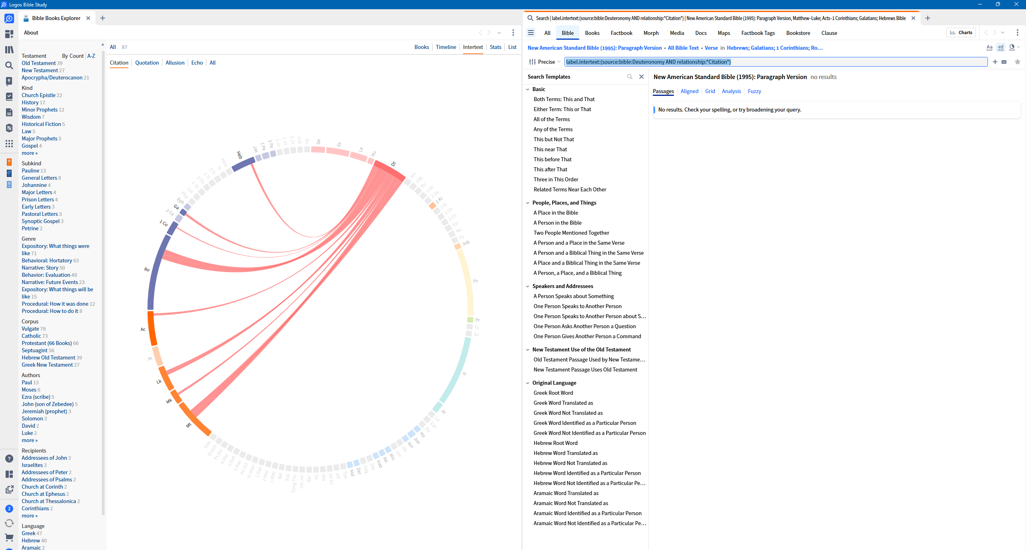The height and width of the screenshot is (550, 1026).
Task: Open the light blue book shortcut in sidebar
Action: 9,185
